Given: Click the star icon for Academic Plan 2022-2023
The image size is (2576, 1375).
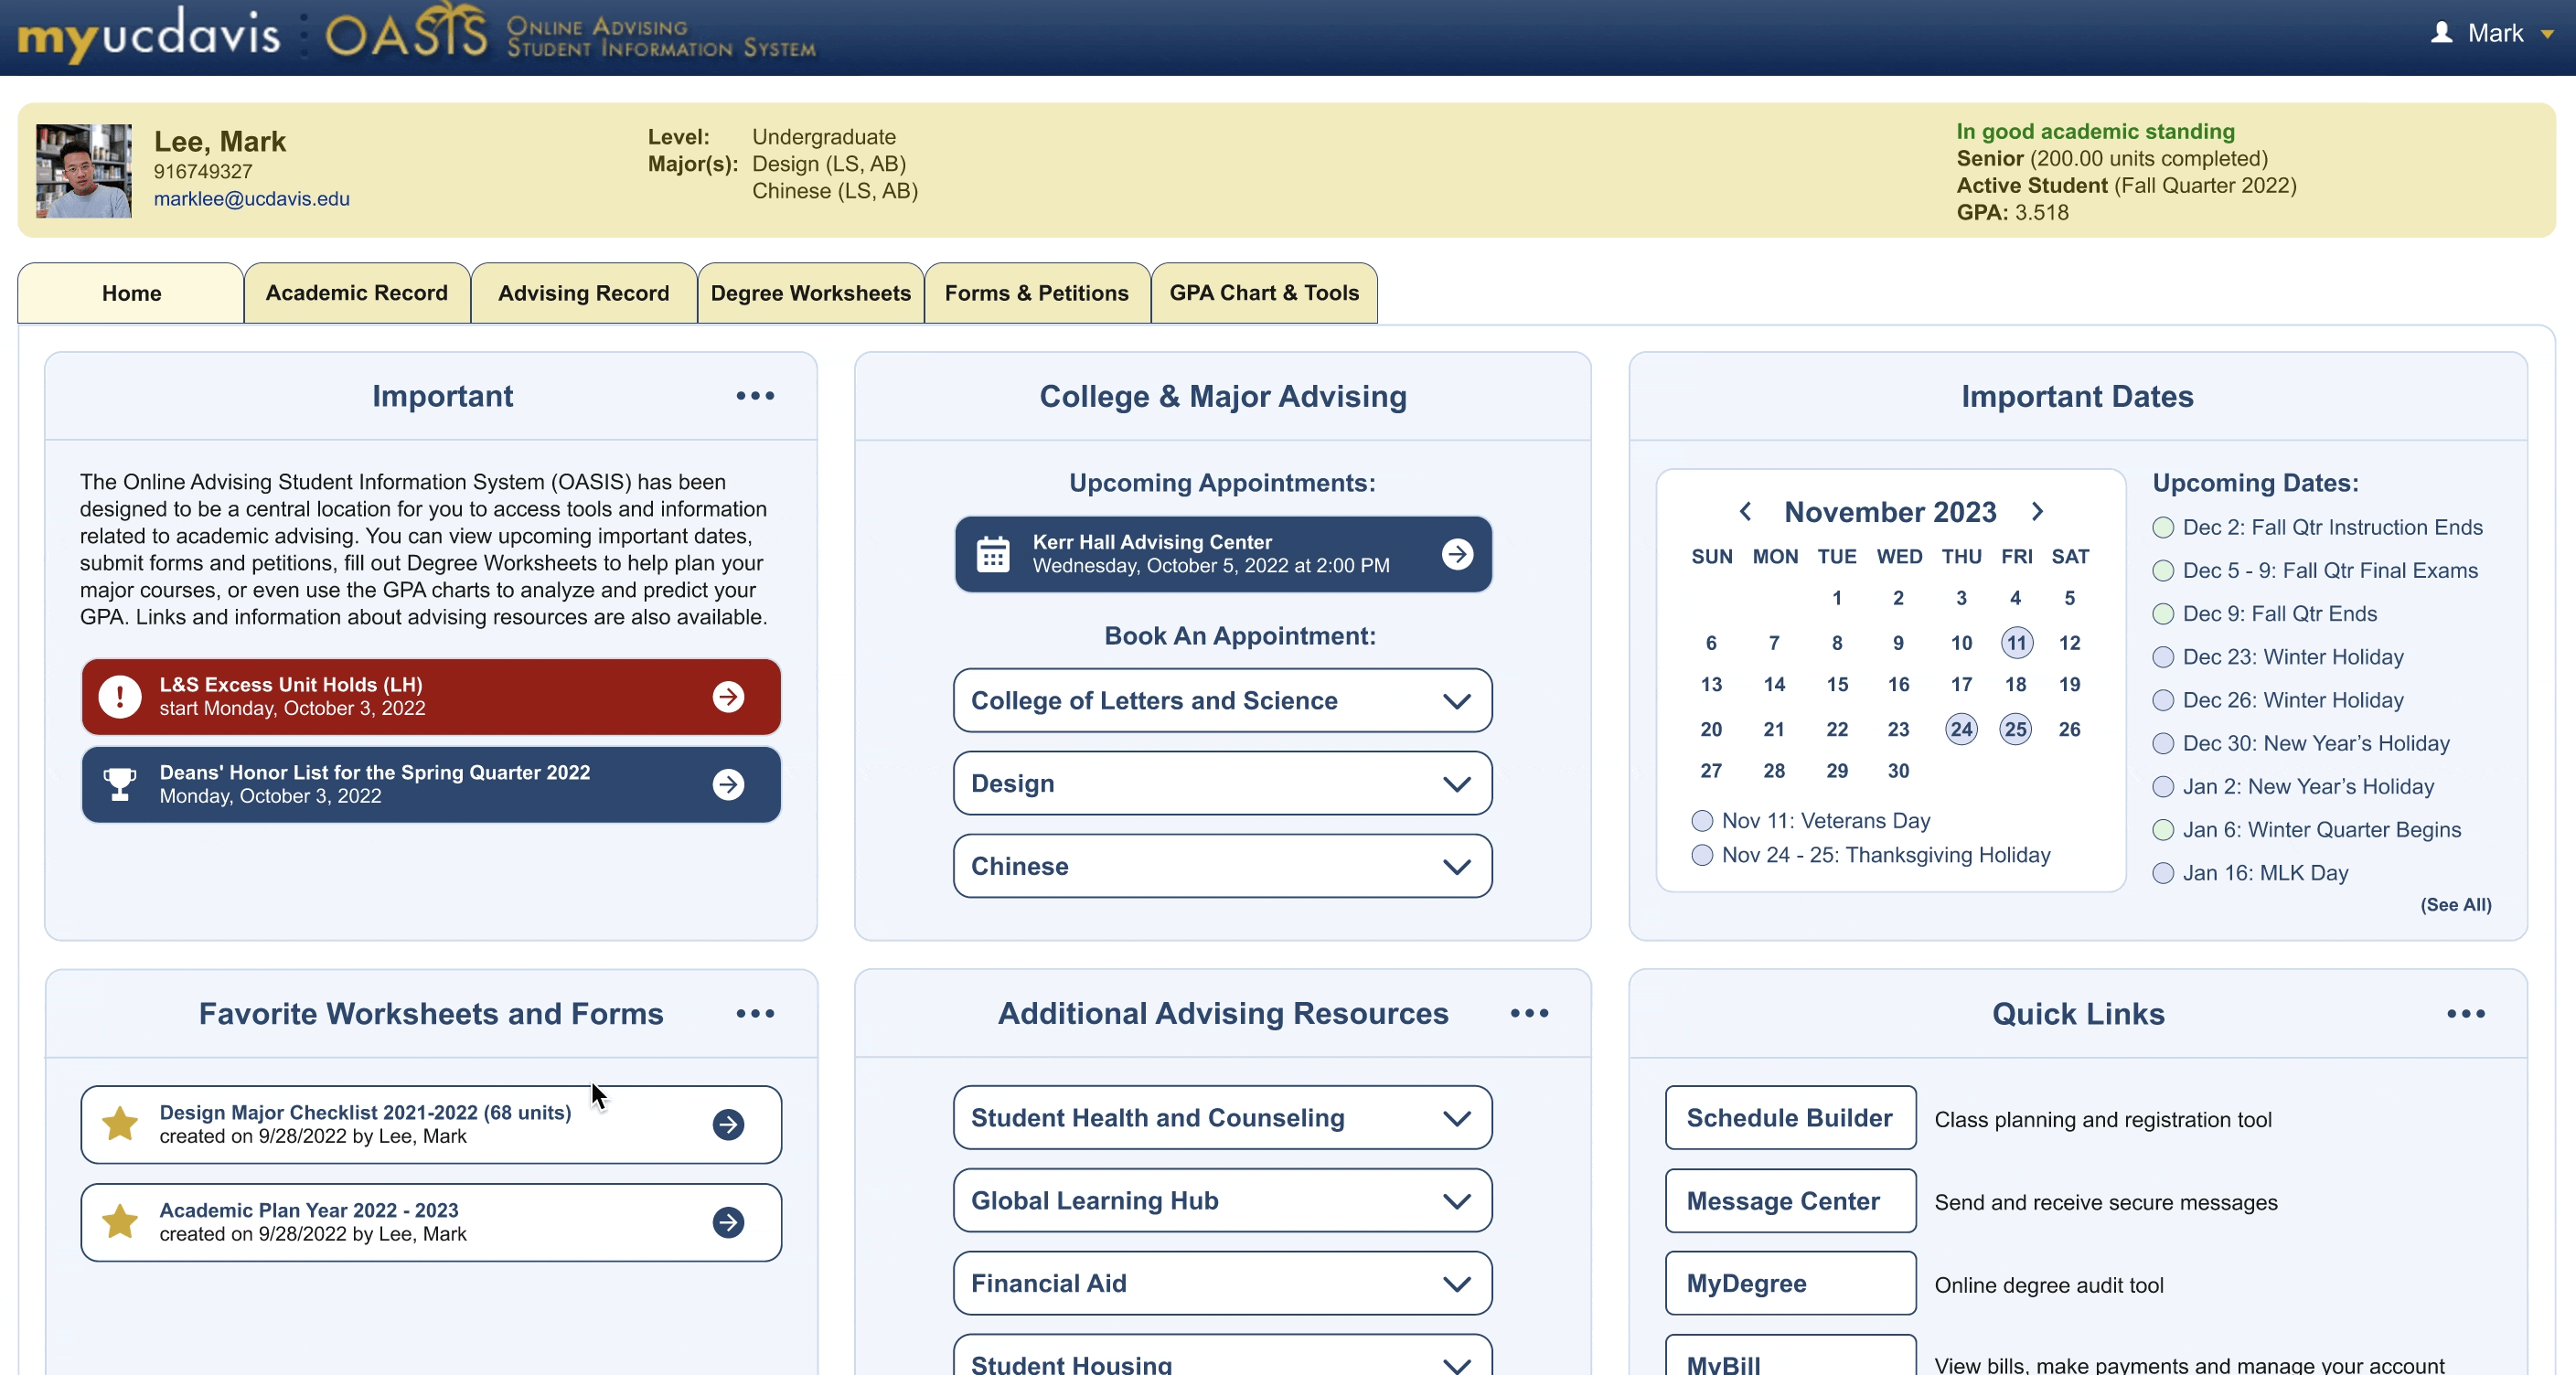Looking at the screenshot, I should pyautogui.click(x=119, y=1221).
